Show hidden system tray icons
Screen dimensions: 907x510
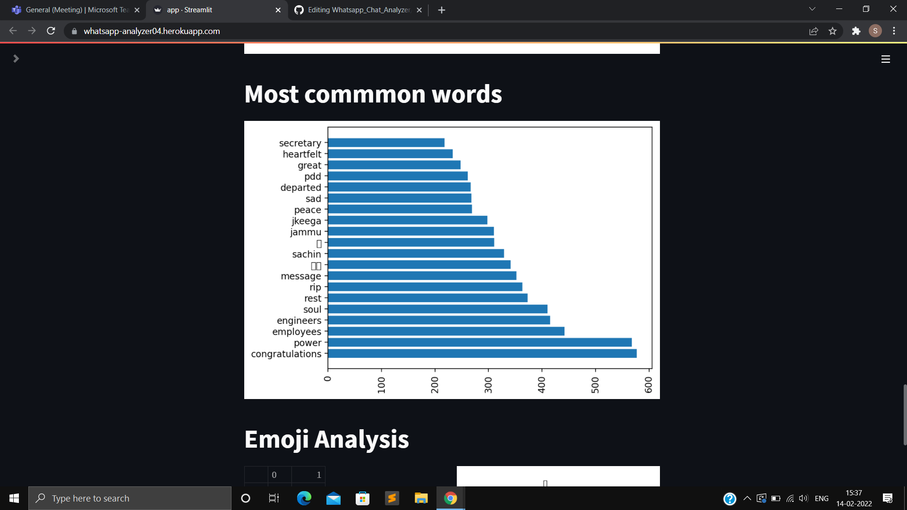(747, 498)
